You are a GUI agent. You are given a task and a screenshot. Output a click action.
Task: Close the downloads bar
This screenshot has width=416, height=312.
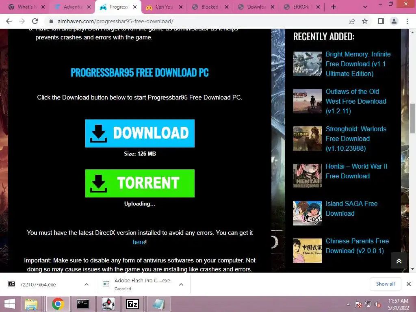409,284
